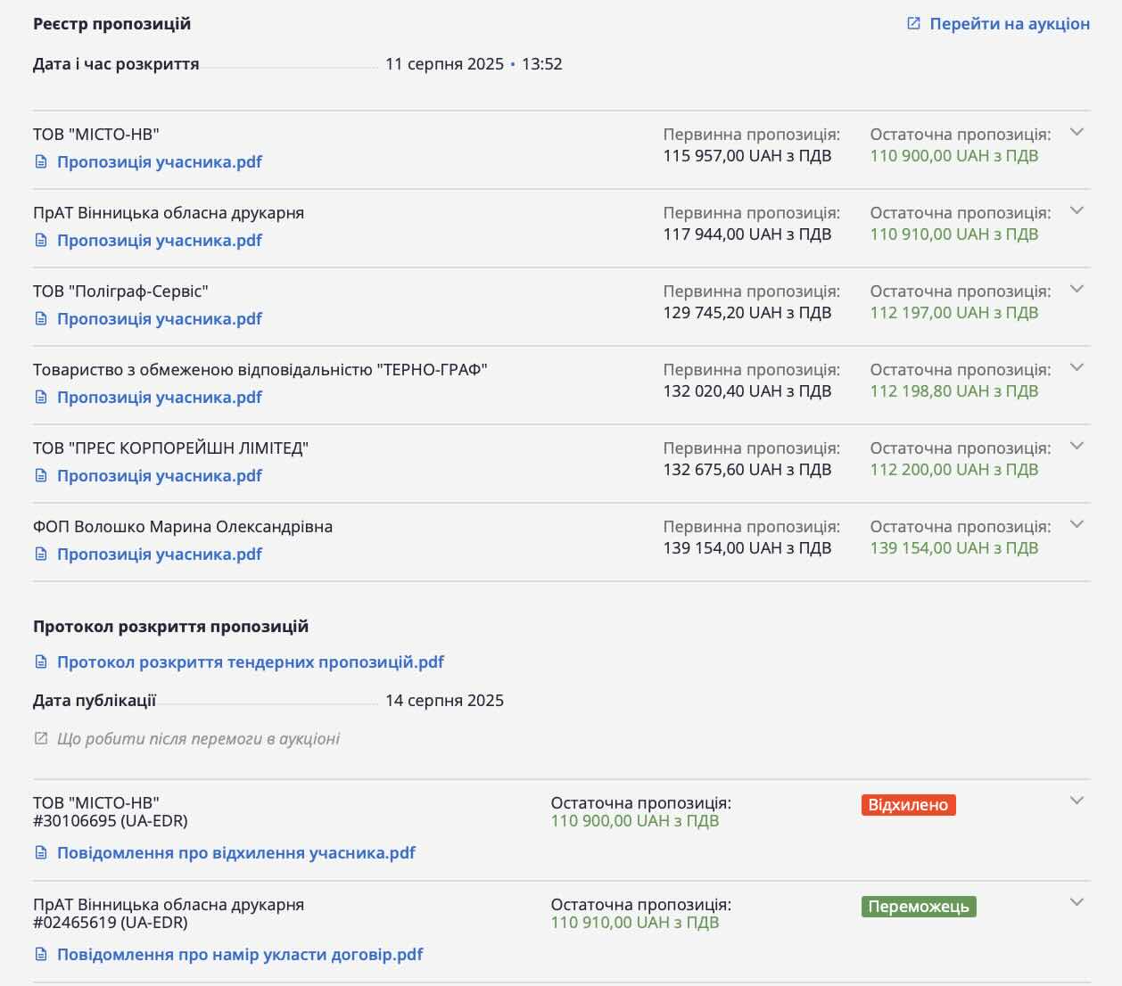Screen dimensions: 1122x986
Task: Expand rejected ТОВ "МІСТО-НВ" award chevron
Action: click(x=1077, y=801)
